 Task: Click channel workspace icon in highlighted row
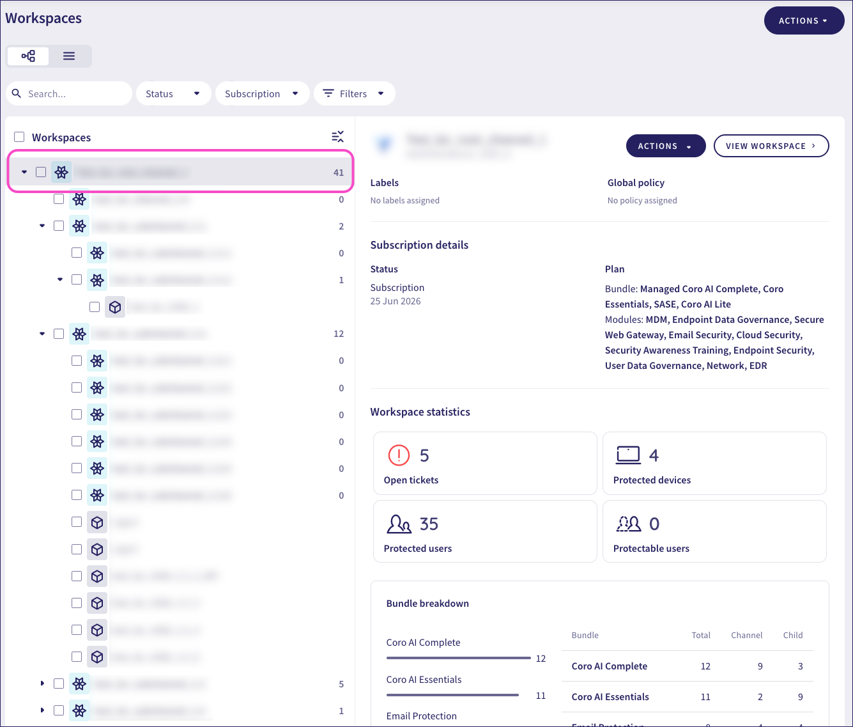(61, 172)
